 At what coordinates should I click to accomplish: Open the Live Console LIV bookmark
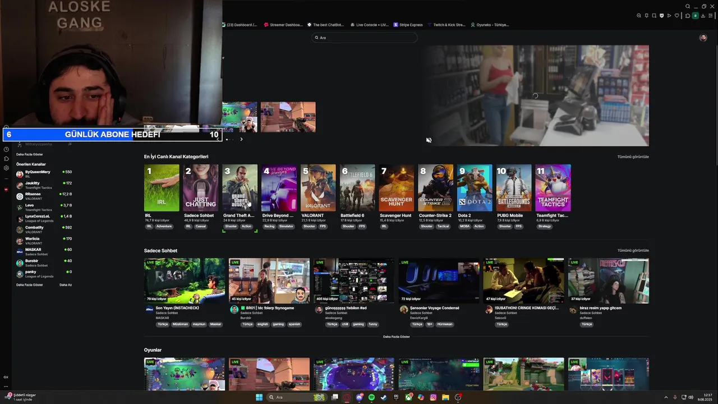coord(369,25)
